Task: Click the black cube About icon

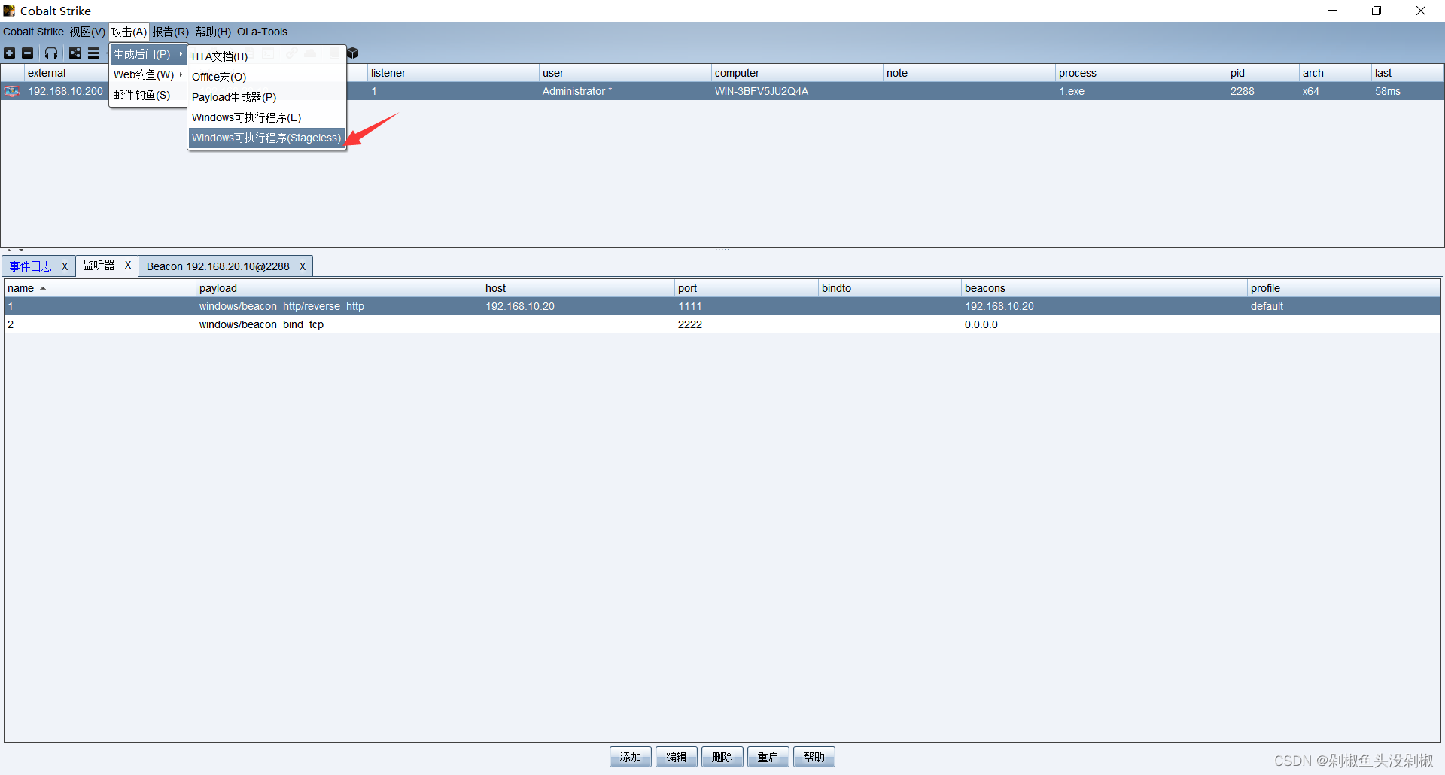Action: 353,53
